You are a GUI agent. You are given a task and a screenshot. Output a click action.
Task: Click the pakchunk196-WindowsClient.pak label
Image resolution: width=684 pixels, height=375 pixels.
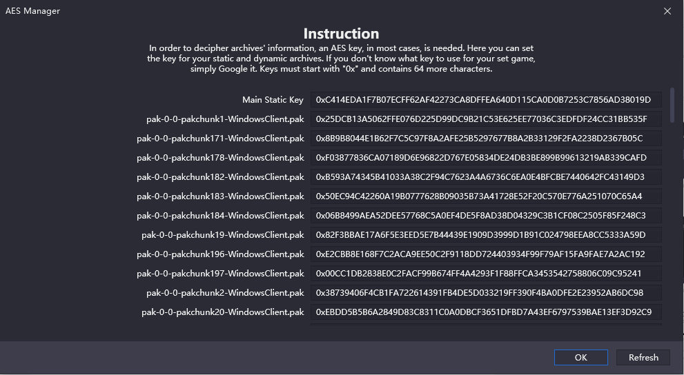pos(220,254)
